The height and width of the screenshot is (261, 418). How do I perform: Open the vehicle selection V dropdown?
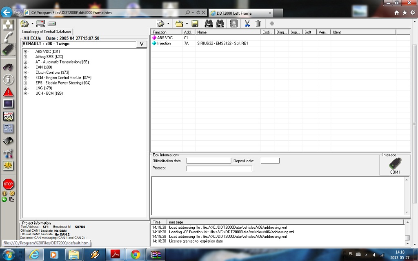tap(141, 44)
